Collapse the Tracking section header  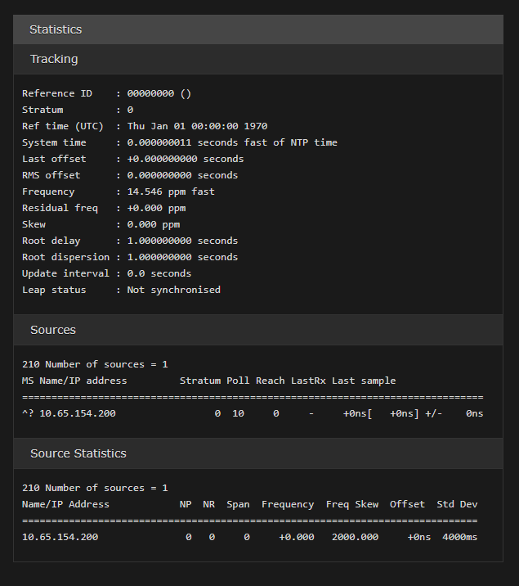click(x=54, y=59)
